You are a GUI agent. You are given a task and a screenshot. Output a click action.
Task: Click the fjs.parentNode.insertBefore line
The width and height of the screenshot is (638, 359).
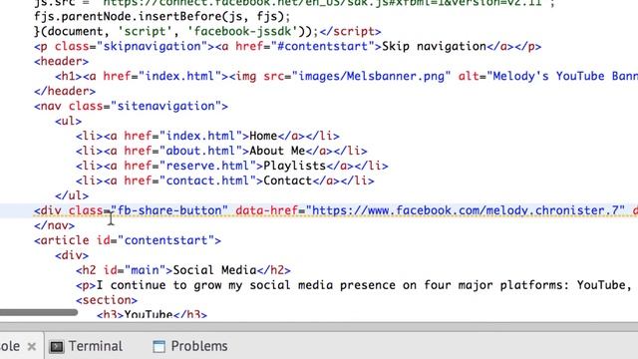[x=162, y=17]
